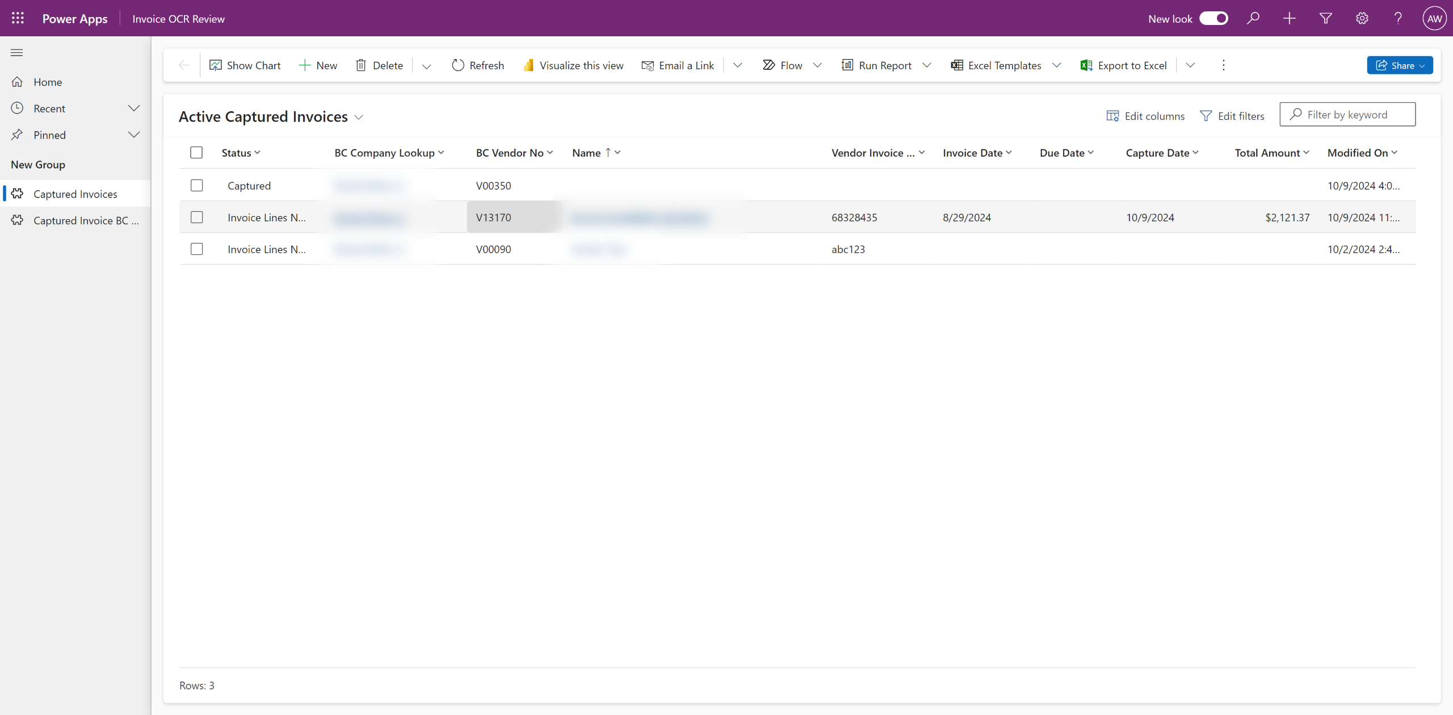Go to Home in the sidebar

click(48, 82)
